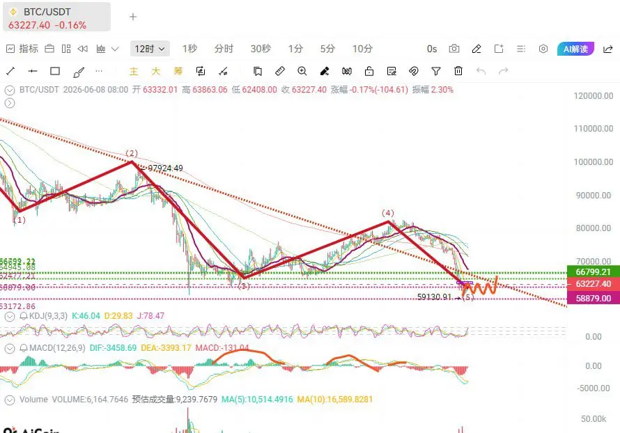Select the trend line drawing tool
The width and height of the screenshot is (620, 433).
10,71
